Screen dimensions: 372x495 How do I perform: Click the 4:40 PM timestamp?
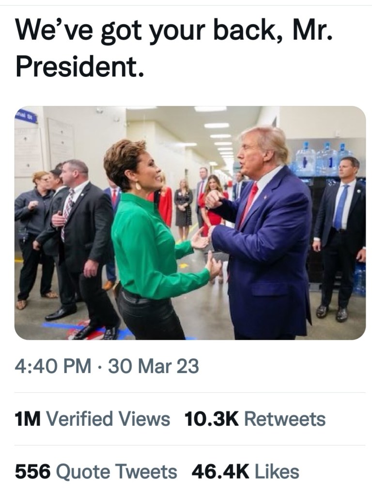(x=52, y=366)
